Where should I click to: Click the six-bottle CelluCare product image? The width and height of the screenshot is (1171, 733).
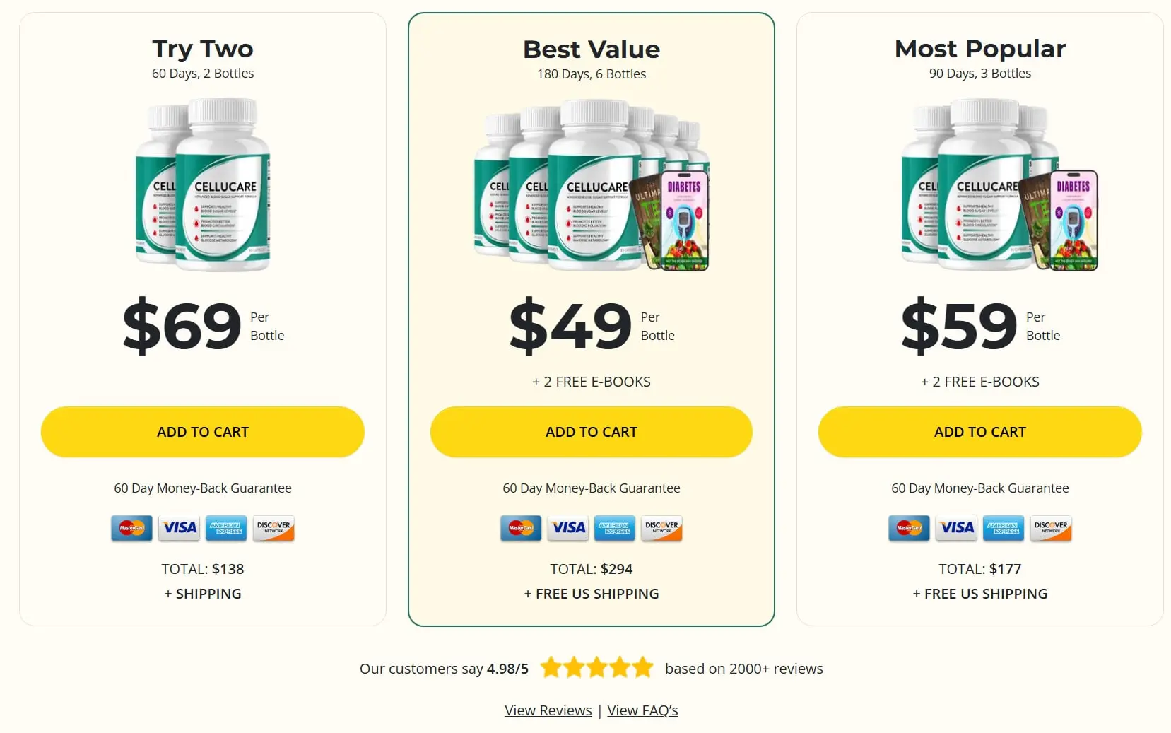(x=592, y=185)
